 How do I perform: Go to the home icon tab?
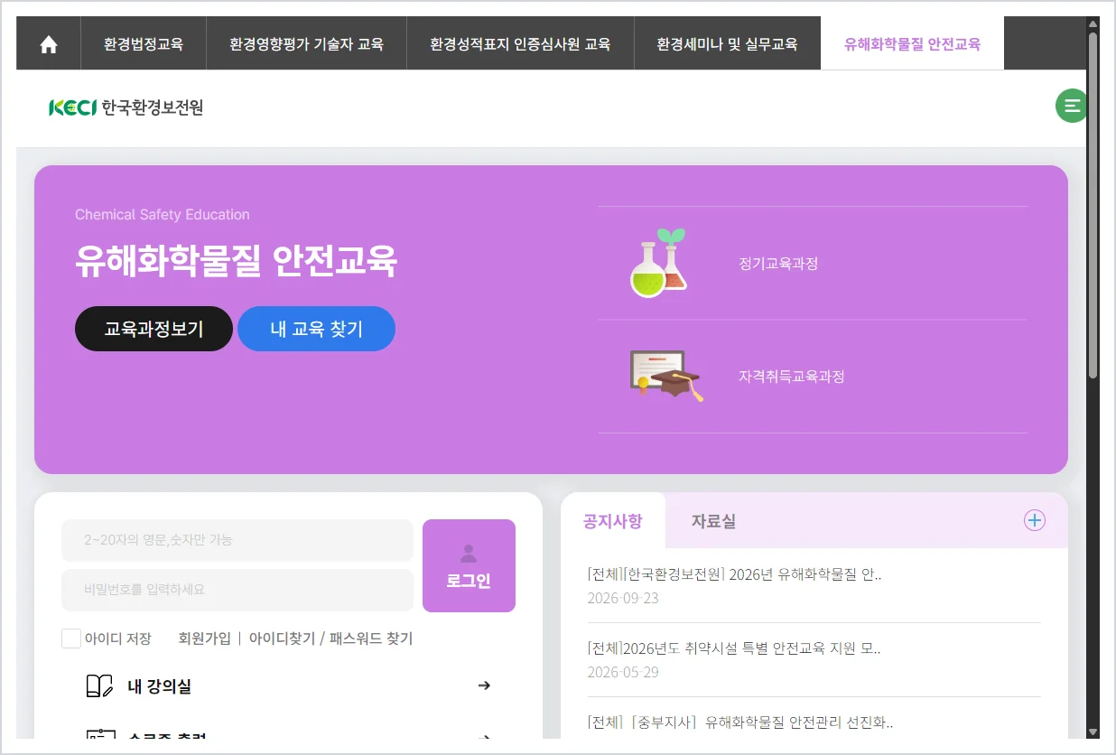pos(49,43)
